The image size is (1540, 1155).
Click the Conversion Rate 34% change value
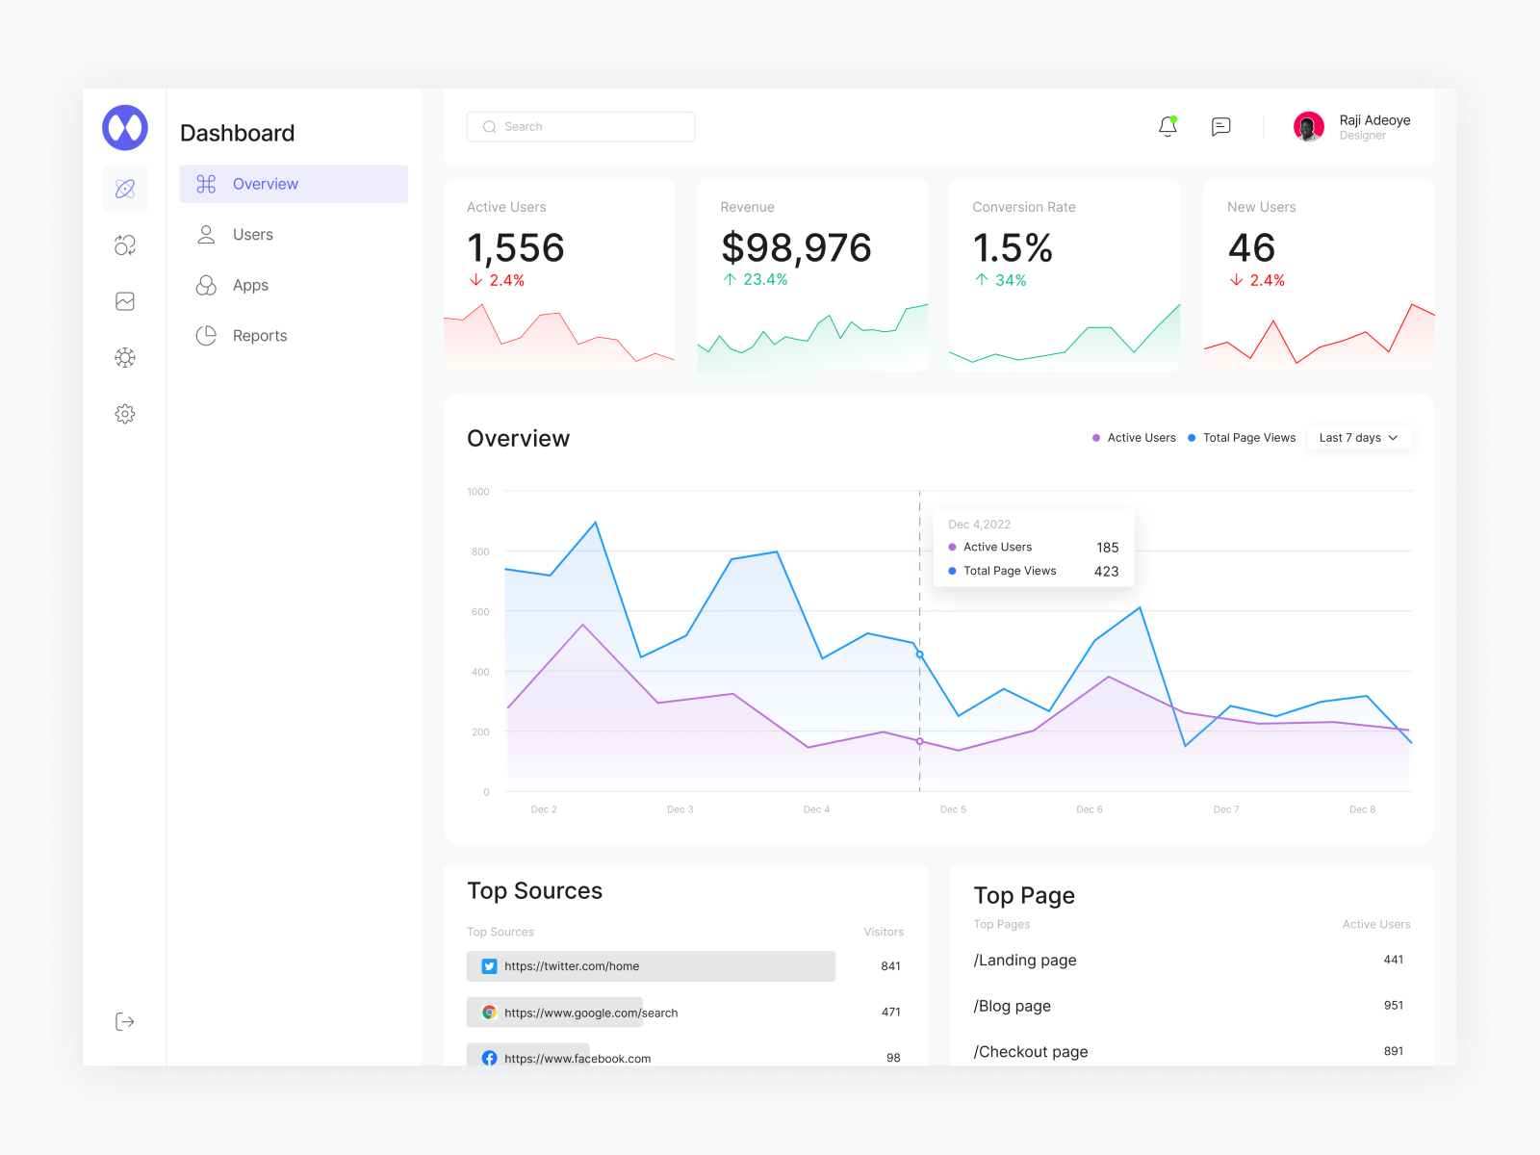click(1011, 280)
